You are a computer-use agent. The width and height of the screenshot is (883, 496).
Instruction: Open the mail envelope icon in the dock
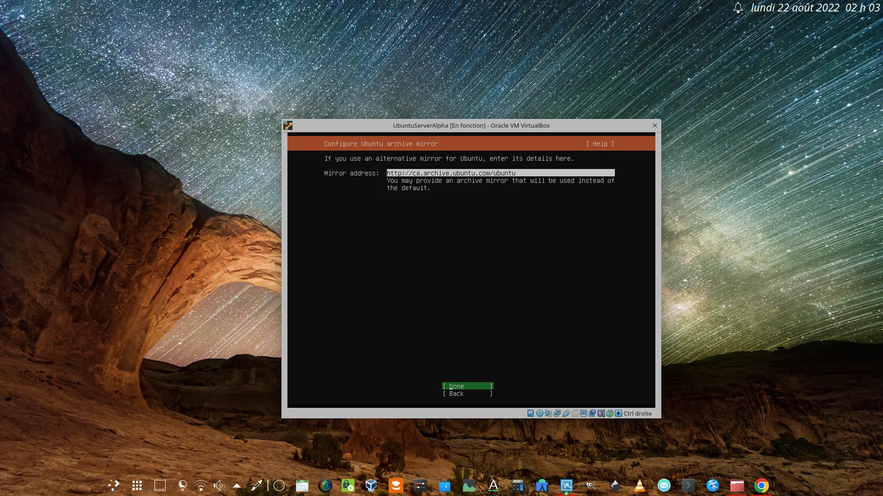tap(664, 486)
